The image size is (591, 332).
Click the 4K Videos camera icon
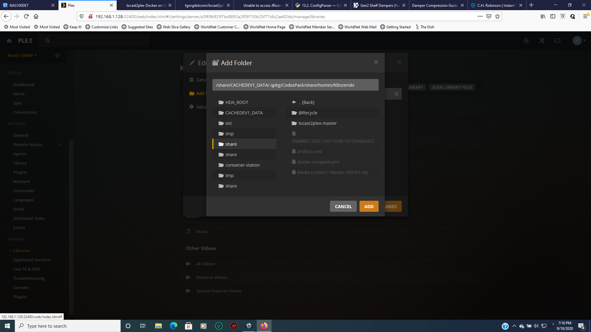[188, 263]
